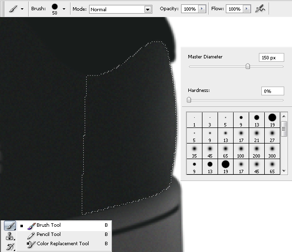Open the Brush preset picker dropdown arrow
292x252 pixels.
[64, 9]
